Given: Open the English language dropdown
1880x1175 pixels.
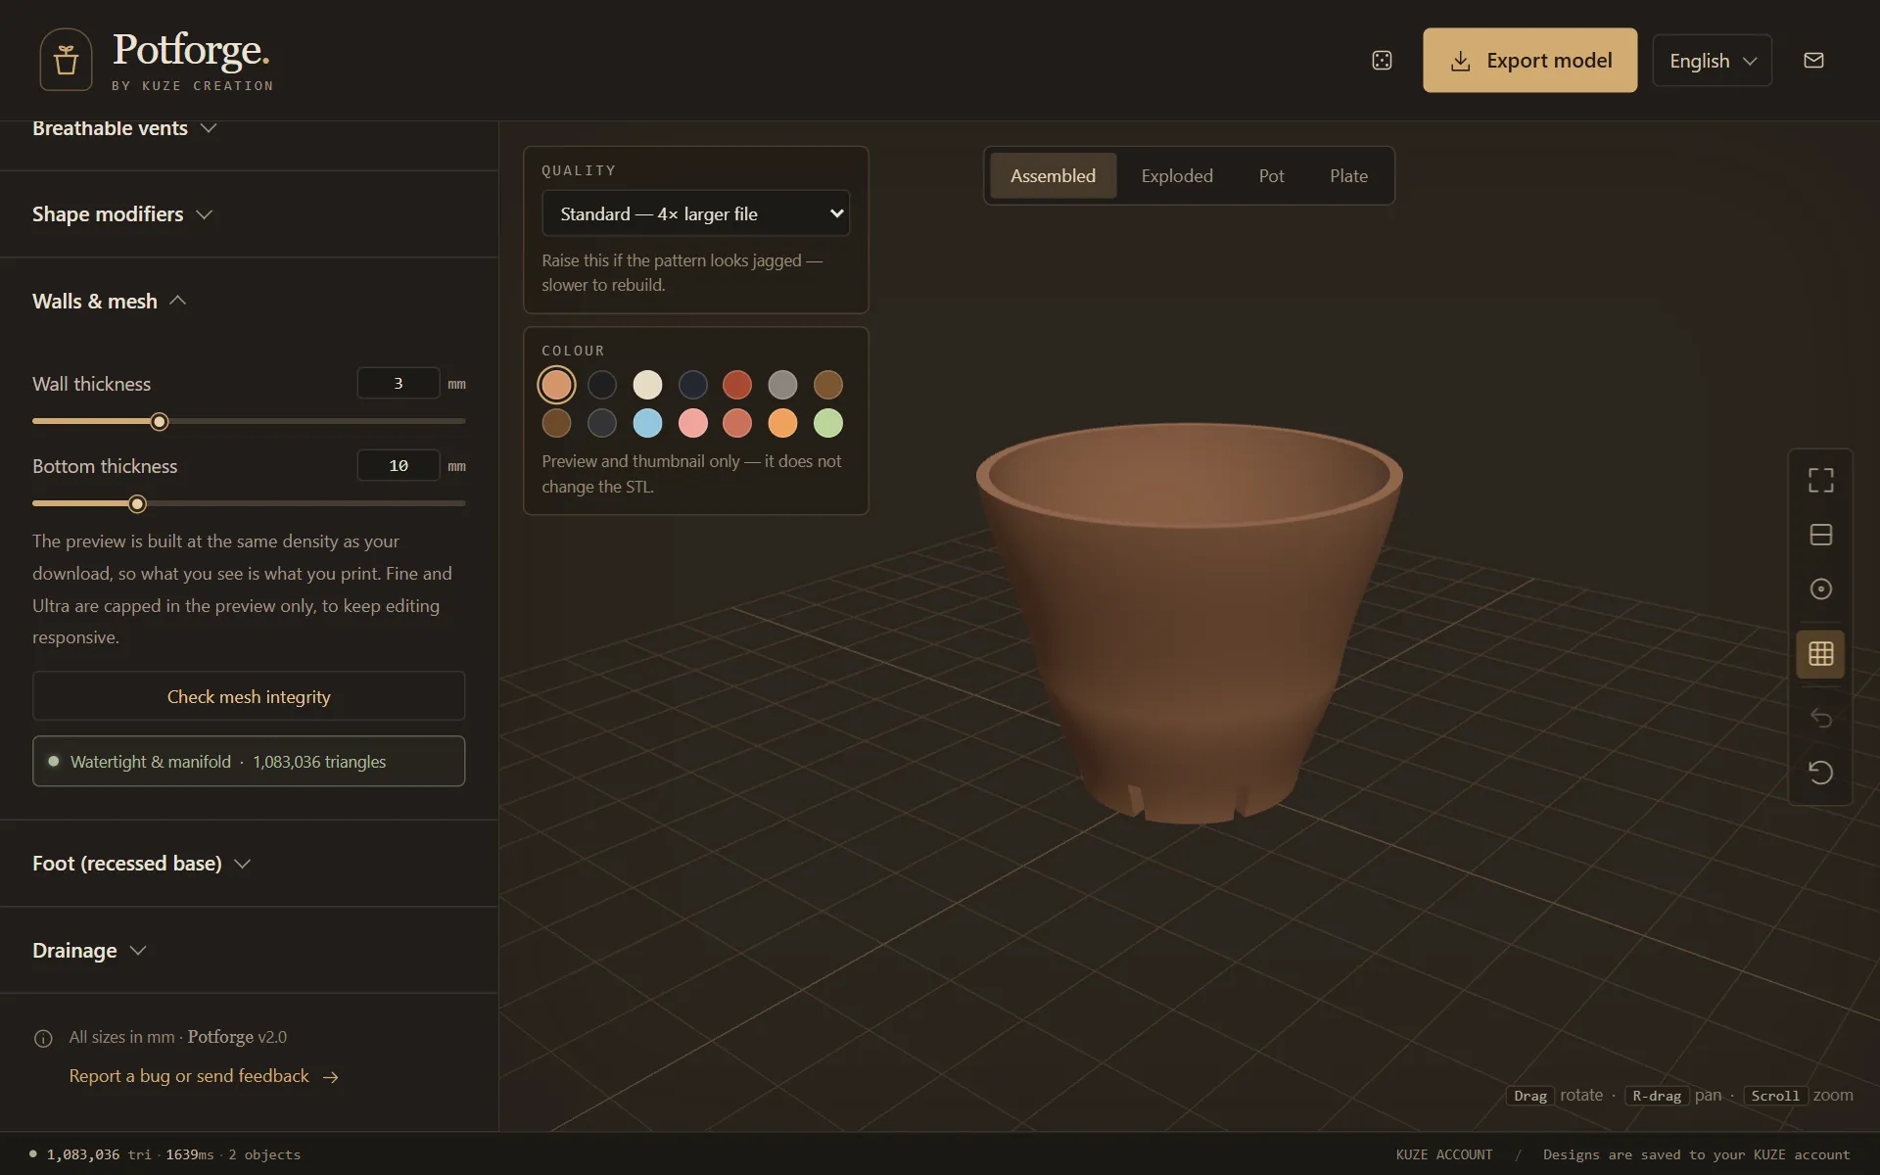Looking at the screenshot, I should point(1712,61).
